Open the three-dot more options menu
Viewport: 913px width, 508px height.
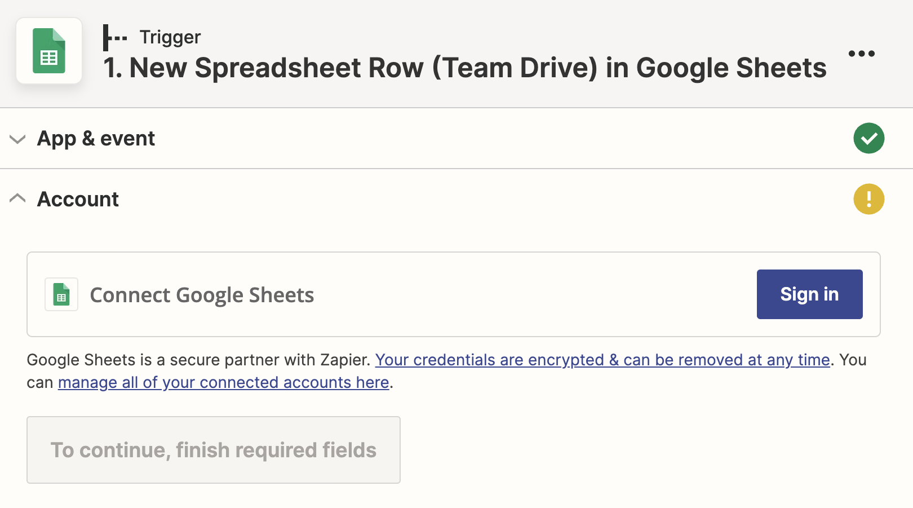pos(862,54)
